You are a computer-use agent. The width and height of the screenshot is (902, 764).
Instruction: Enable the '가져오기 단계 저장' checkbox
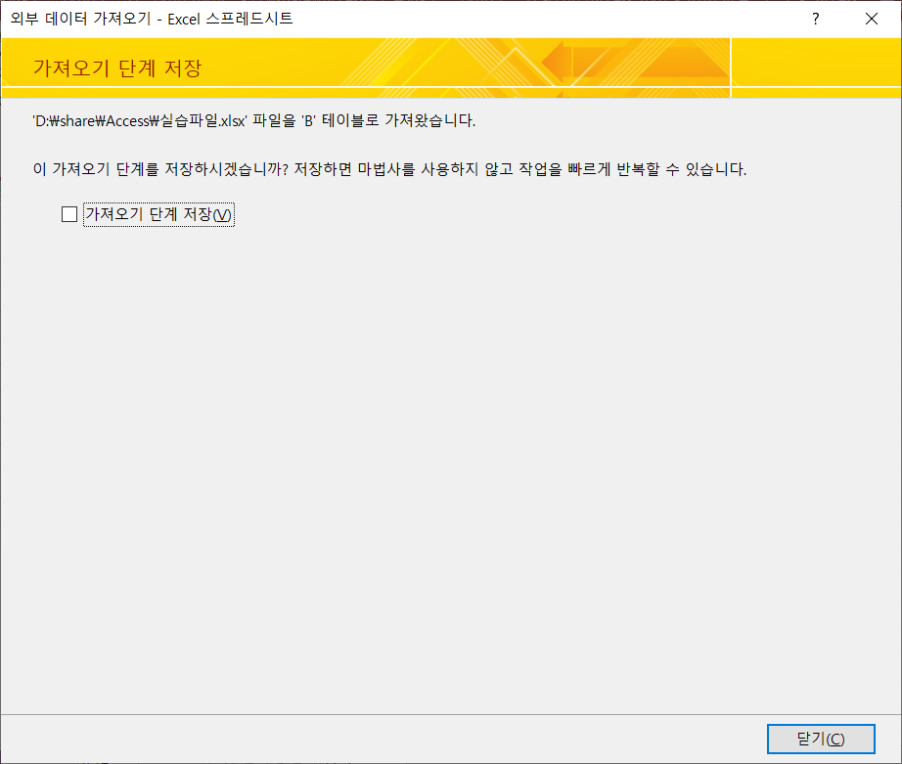pos(69,214)
